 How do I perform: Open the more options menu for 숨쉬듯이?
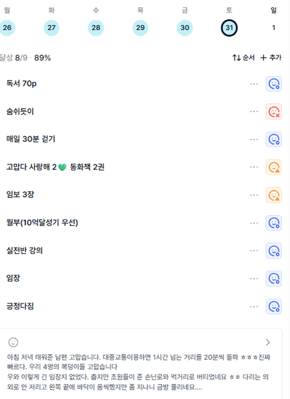254,112
